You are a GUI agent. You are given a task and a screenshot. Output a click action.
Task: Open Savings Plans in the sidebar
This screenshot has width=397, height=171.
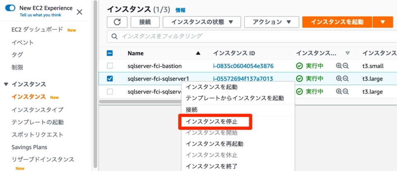coord(29,147)
